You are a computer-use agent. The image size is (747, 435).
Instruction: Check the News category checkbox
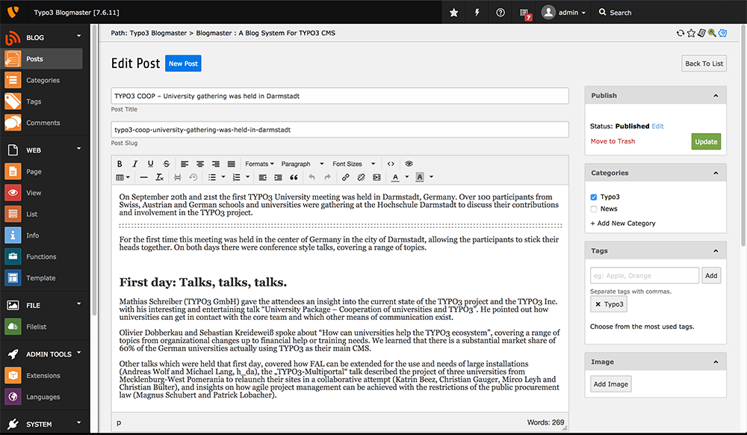594,209
